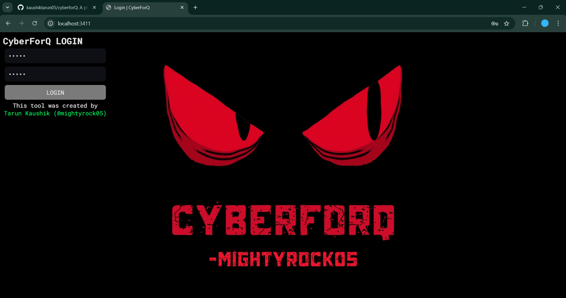Minimize the browser window
This screenshot has width=566, height=298.
[x=524, y=7]
